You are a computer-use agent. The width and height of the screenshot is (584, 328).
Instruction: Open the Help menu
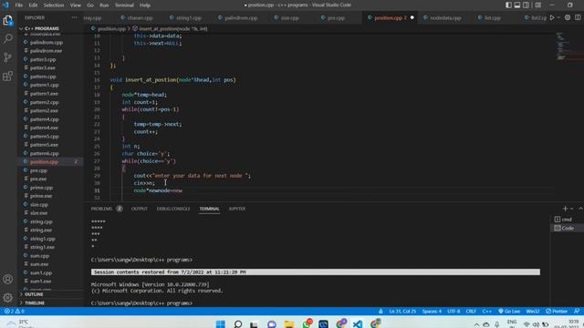click(x=145, y=5)
